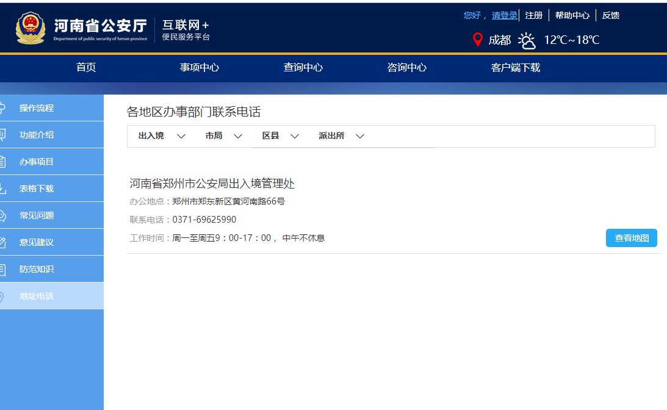Open the 请登录 login link

tap(504, 15)
